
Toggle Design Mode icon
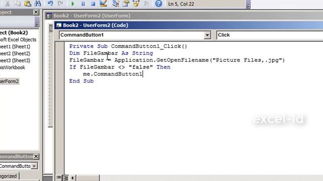pos(103,4)
